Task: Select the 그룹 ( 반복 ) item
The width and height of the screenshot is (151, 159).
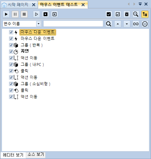Action: pyautogui.click(x=32, y=45)
